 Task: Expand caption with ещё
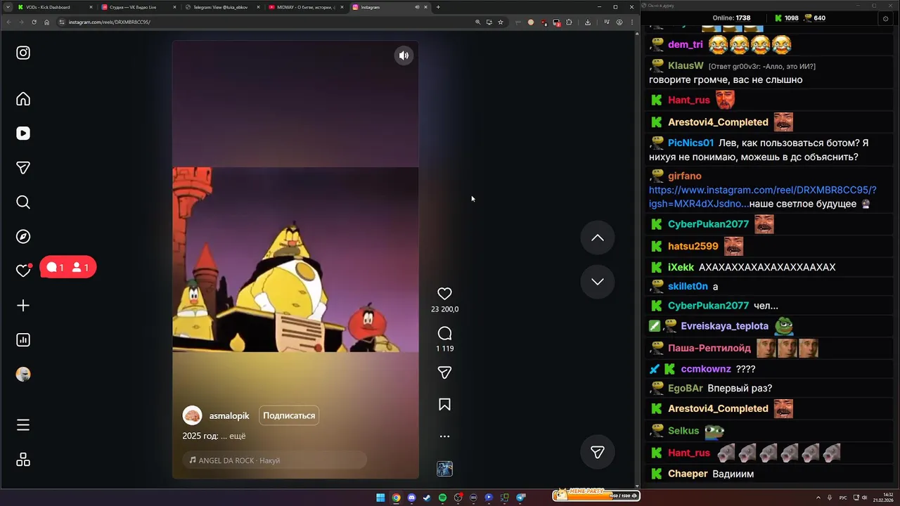point(238,436)
